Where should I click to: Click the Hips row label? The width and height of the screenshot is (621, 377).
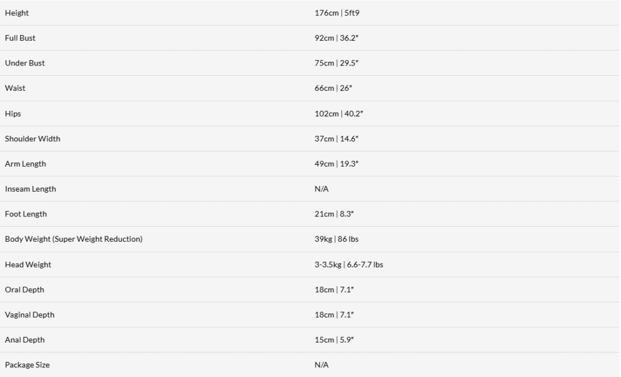pyautogui.click(x=13, y=114)
